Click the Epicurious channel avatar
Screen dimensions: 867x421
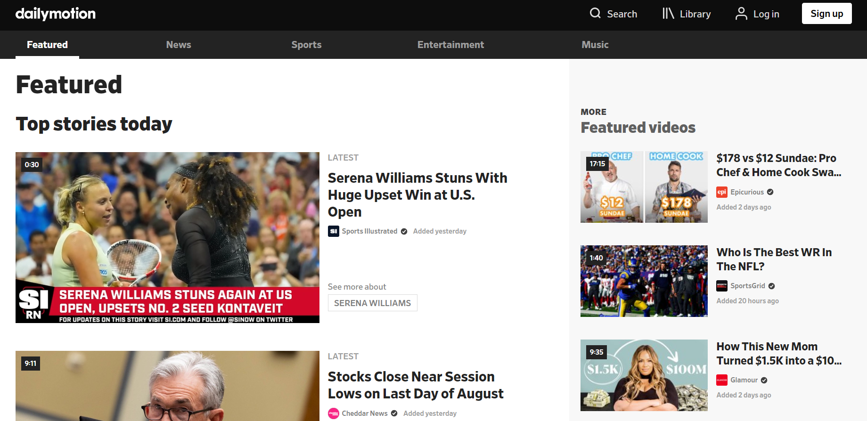coord(722,192)
